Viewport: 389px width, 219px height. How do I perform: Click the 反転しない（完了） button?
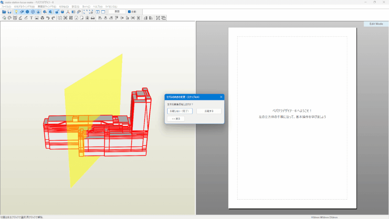(180, 111)
